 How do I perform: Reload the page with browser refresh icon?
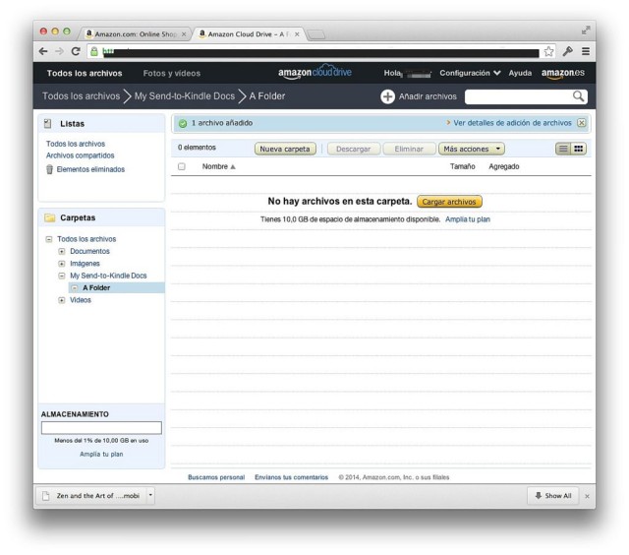pos(76,51)
